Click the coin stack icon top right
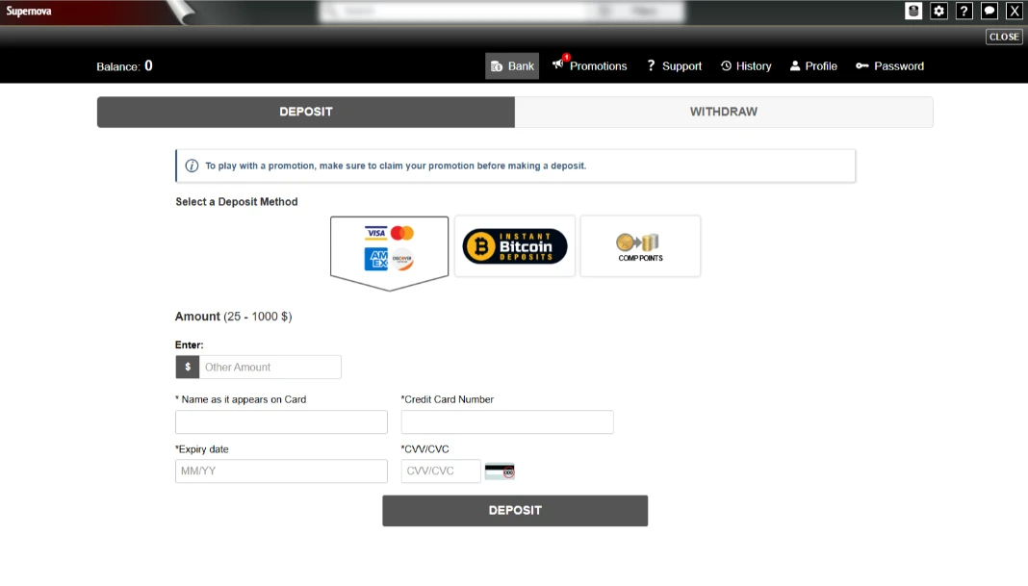 [913, 11]
